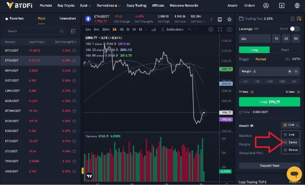Image resolution: width=305 pixels, height=185 pixels.
Task: Open the contract info book icon
Action: coord(220,19)
